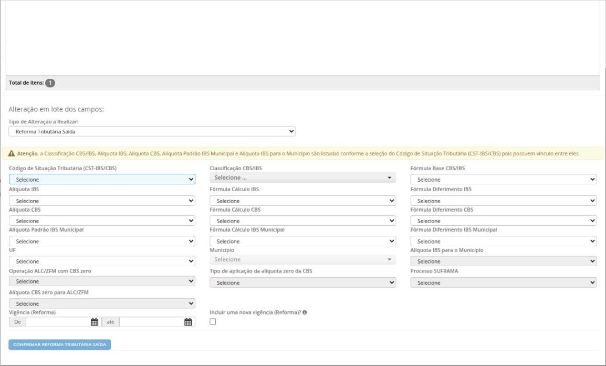Click Confirmar Reforma Tributária Saída button

60,344
